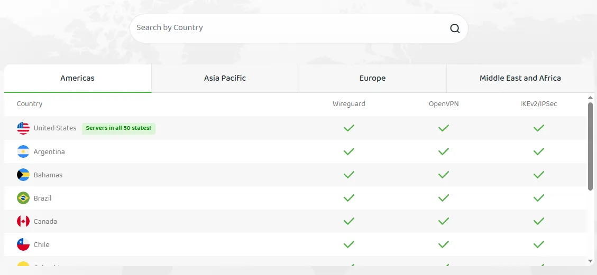The image size is (597, 275).
Task: Click the Bahamas flag icon
Action: tap(23, 175)
